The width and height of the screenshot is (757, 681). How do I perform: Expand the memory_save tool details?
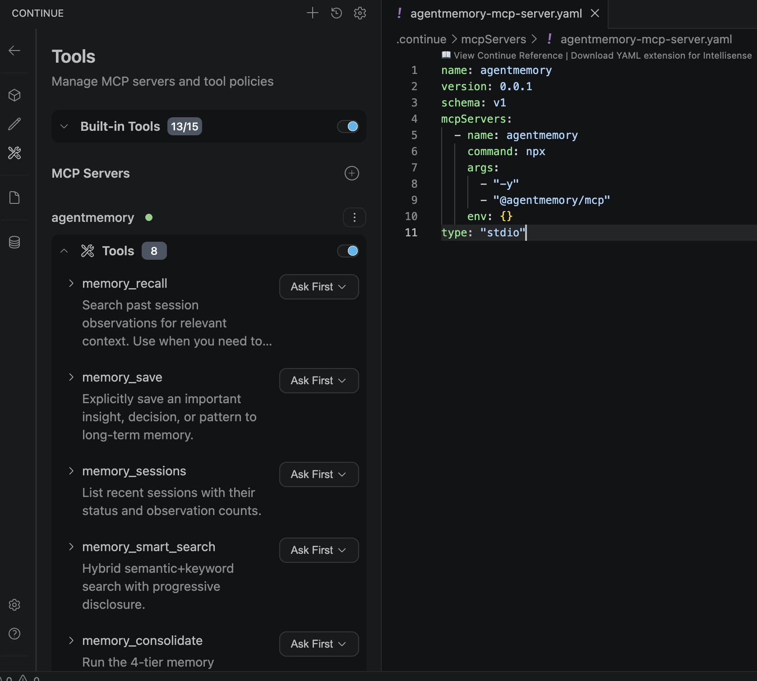pyautogui.click(x=71, y=377)
